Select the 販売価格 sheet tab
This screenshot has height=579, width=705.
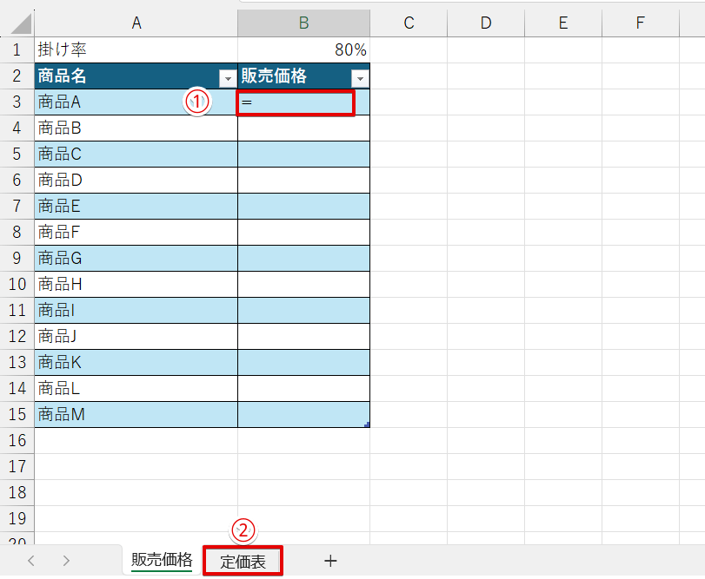162,560
